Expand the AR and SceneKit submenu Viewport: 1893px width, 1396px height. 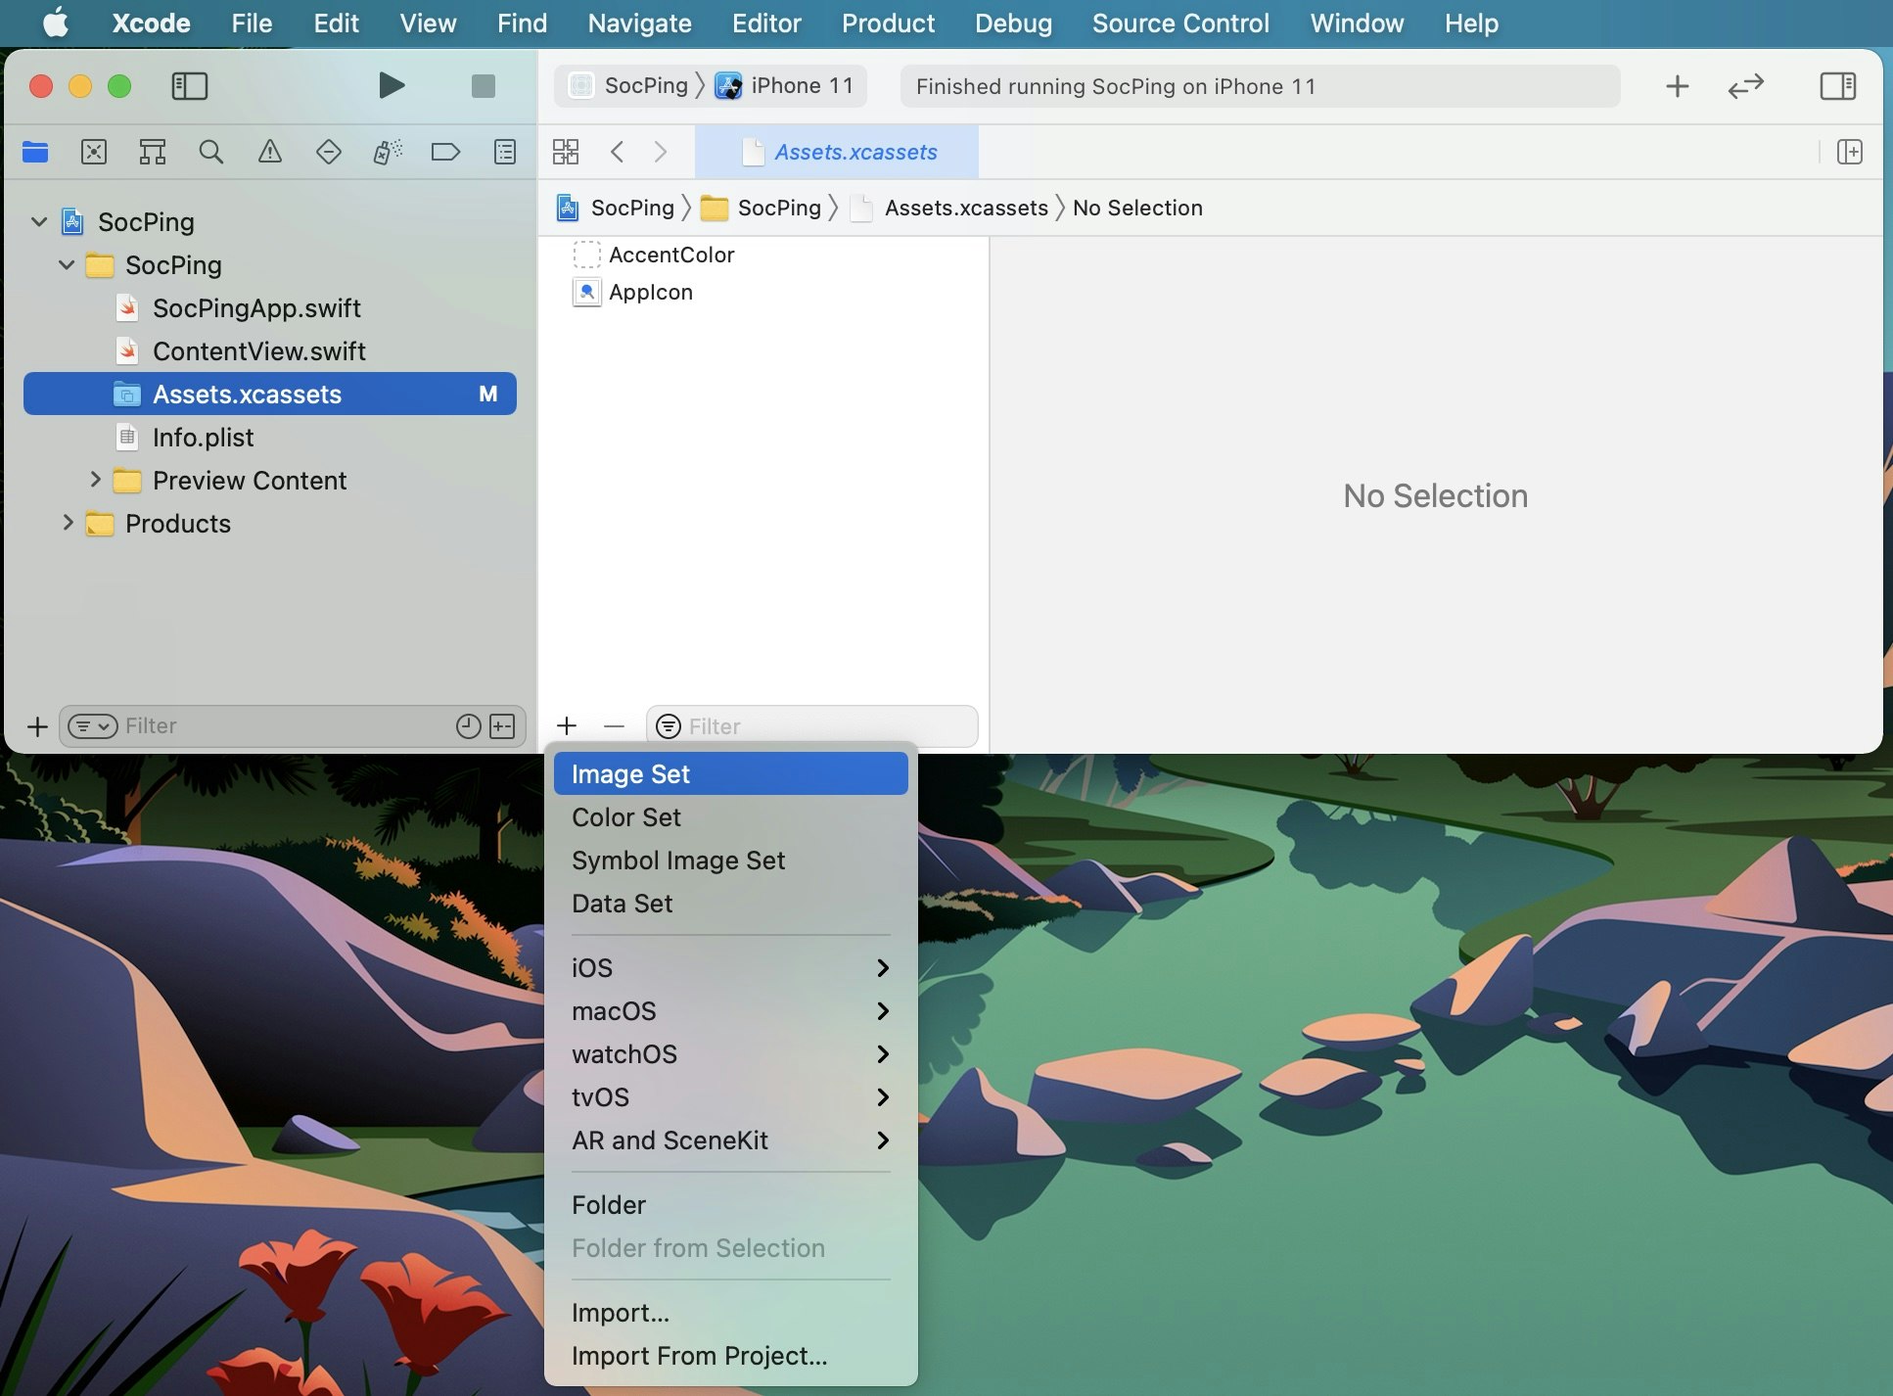coord(730,1140)
